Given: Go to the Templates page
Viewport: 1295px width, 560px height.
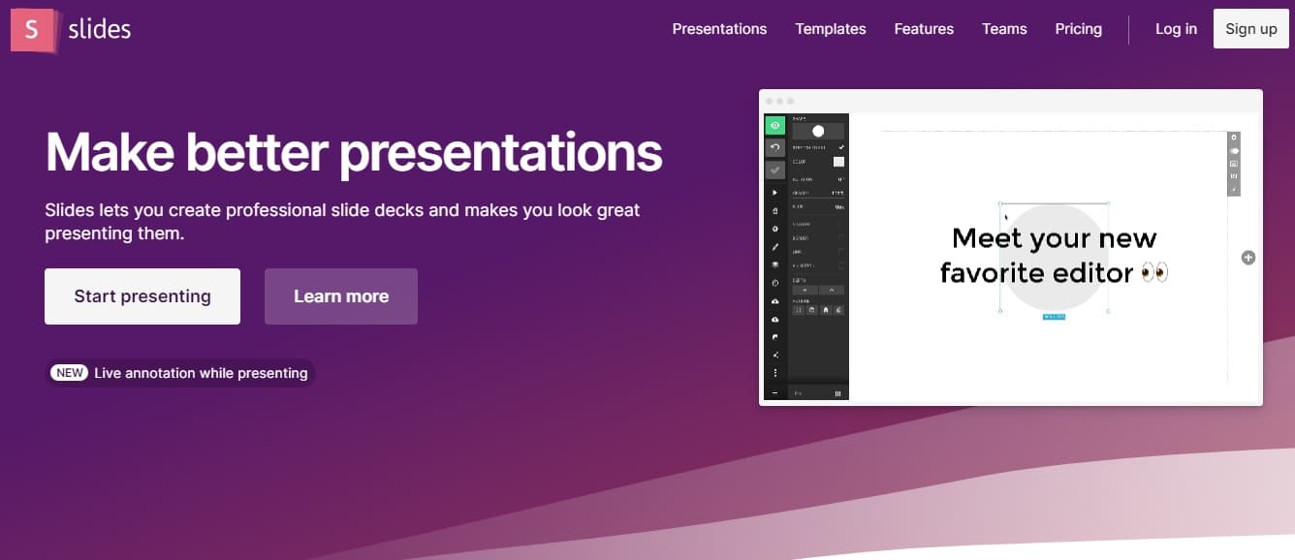Looking at the screenshot, I should [831, 29].
